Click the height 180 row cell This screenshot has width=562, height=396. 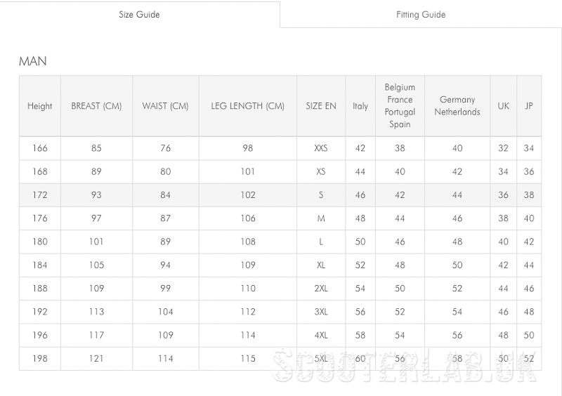[40, 242]
